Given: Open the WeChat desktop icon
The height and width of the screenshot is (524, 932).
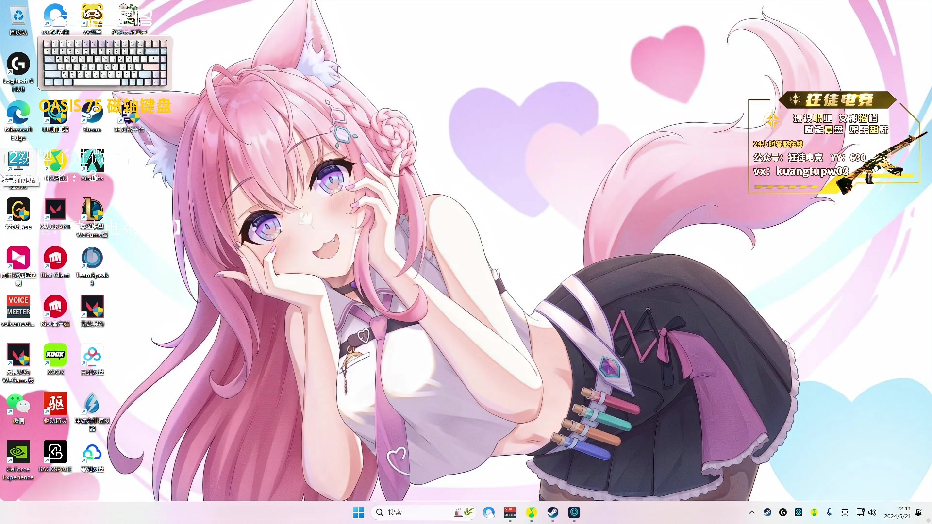Looking at the screenshot, I should [x=18, y=404].
